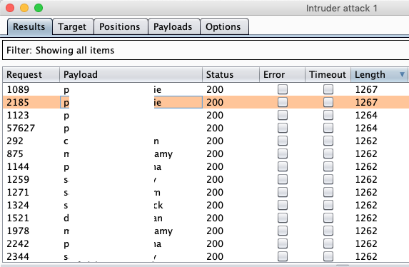The width and height of the screenshot is (409, 267).
Task: Toggle Error checkbox for request 2185
Action: point(283,102)
